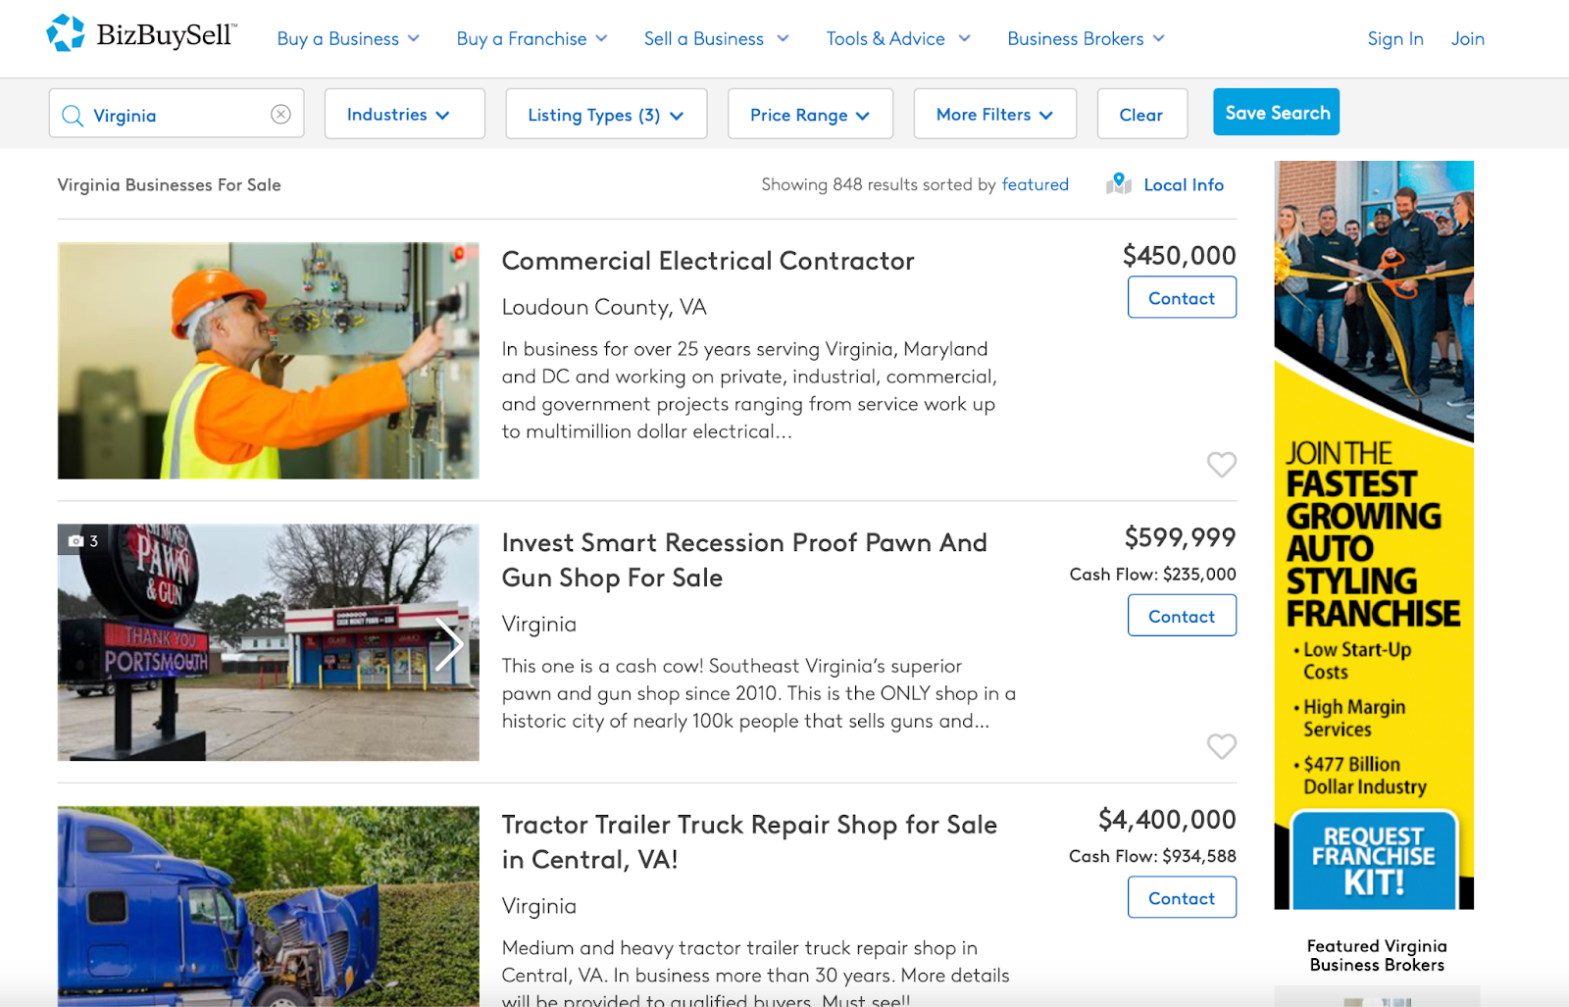Open the More Filters dropdown

click(x=994, y=114)
